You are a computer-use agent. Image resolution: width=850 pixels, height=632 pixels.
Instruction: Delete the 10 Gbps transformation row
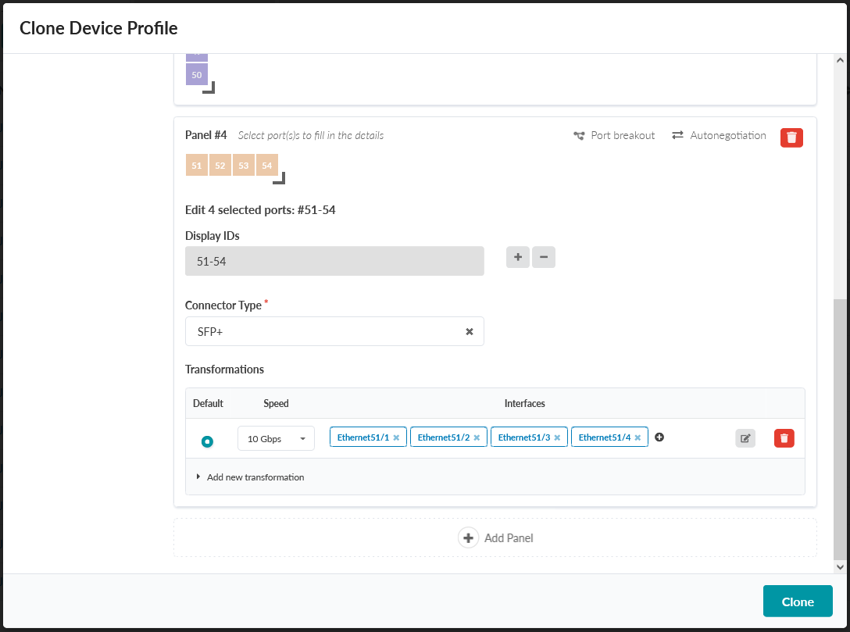[x=784, y=438]
